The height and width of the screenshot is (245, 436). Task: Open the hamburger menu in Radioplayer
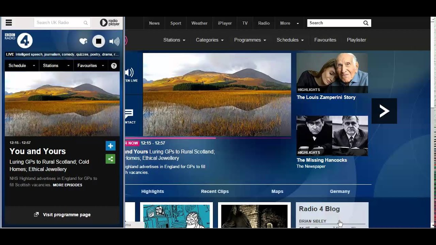(x=9, y=23)
